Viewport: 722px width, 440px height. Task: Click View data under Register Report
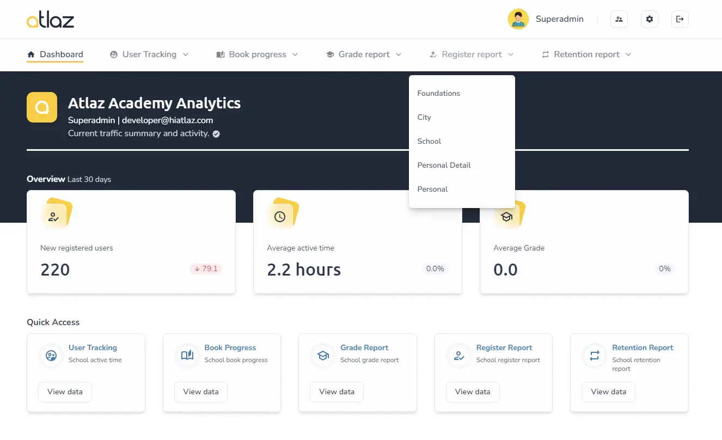click(473, 392)
